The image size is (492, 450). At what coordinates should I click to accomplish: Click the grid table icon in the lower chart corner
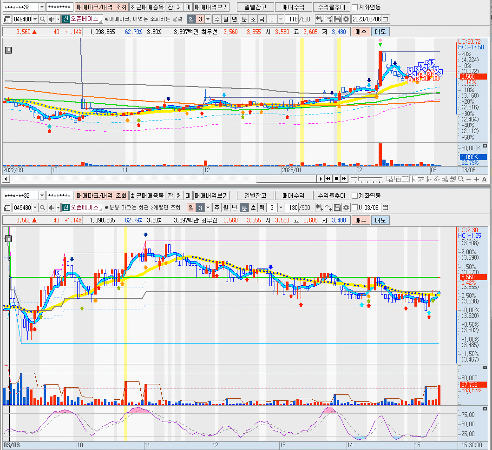pos(8,239)
